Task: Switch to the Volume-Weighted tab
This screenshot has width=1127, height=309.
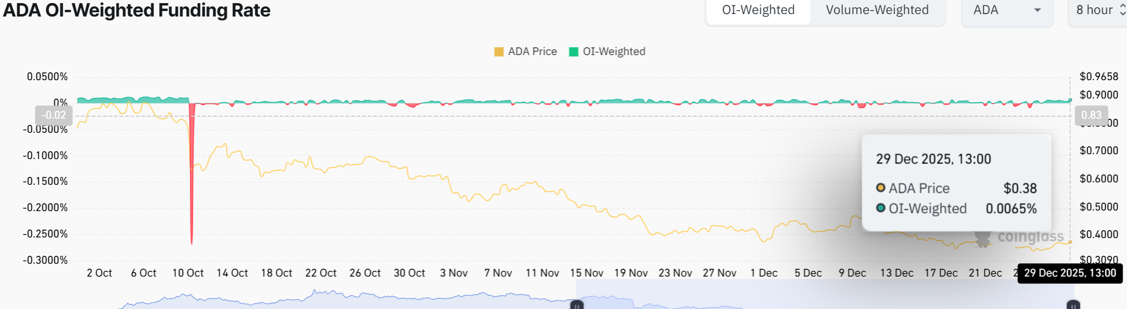Action: point(877,10)
